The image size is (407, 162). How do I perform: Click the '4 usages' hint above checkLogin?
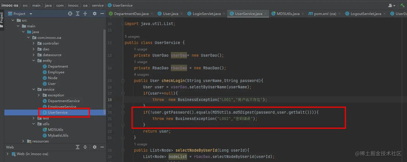(x=141, y=75)
